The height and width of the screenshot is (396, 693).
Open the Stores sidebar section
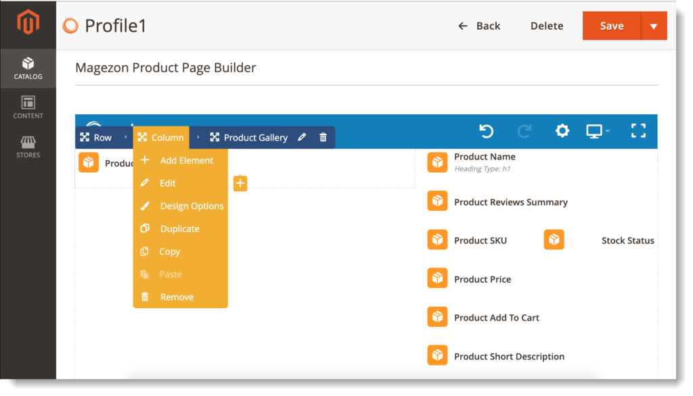(x=28, y=147)
